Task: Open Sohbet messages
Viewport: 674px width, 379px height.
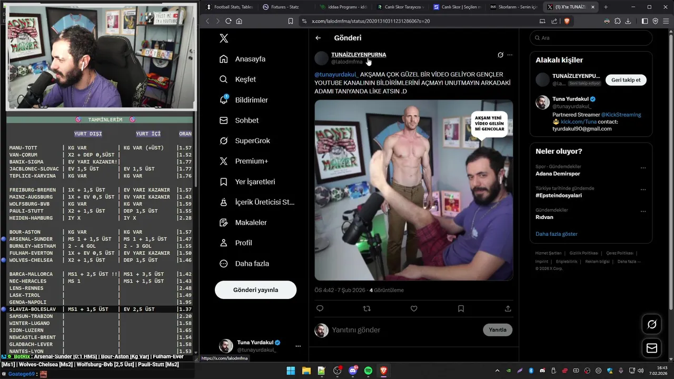Action: pyautogui.click(x=239, y=121)
